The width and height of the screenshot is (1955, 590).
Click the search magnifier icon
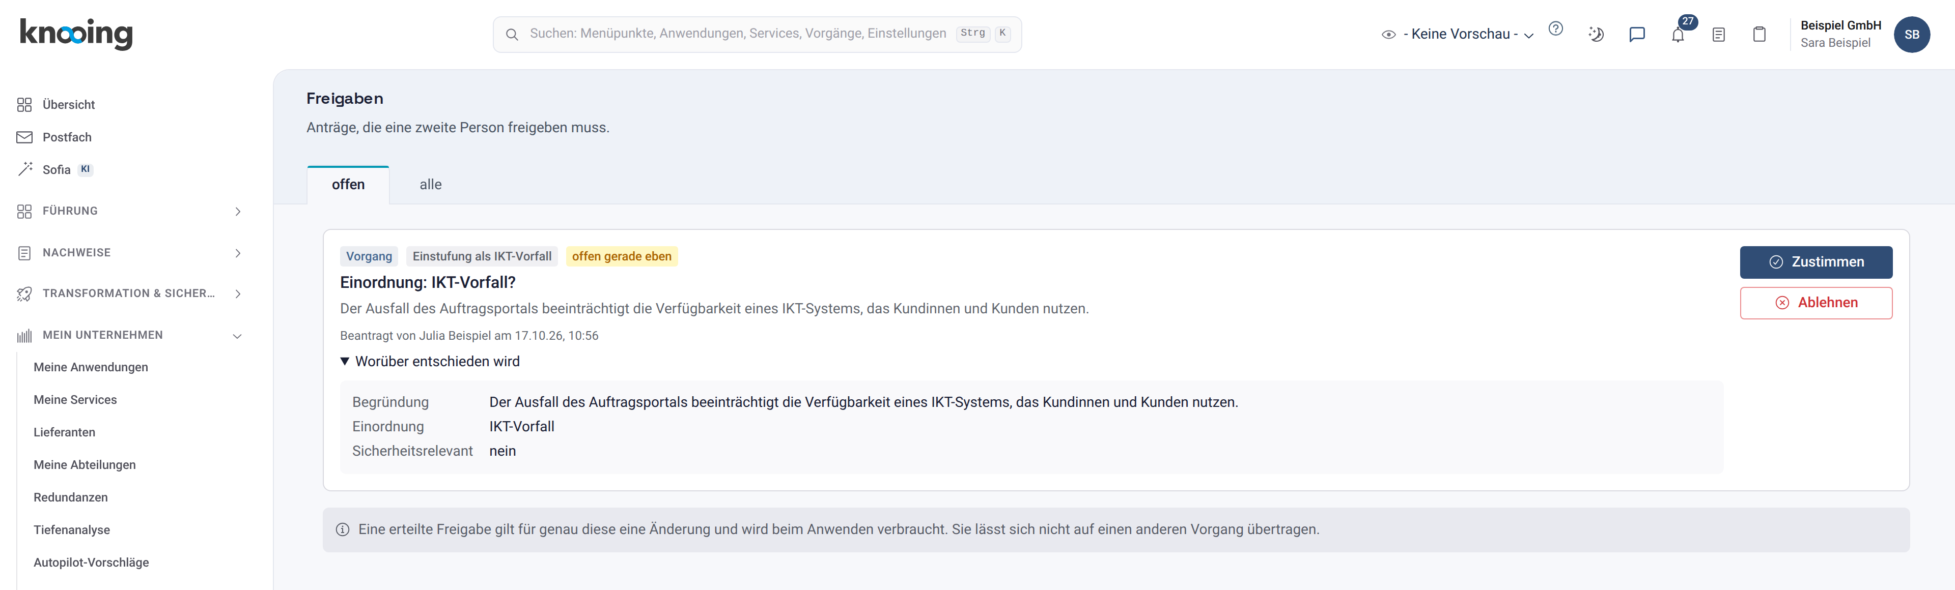coord(512,34)
